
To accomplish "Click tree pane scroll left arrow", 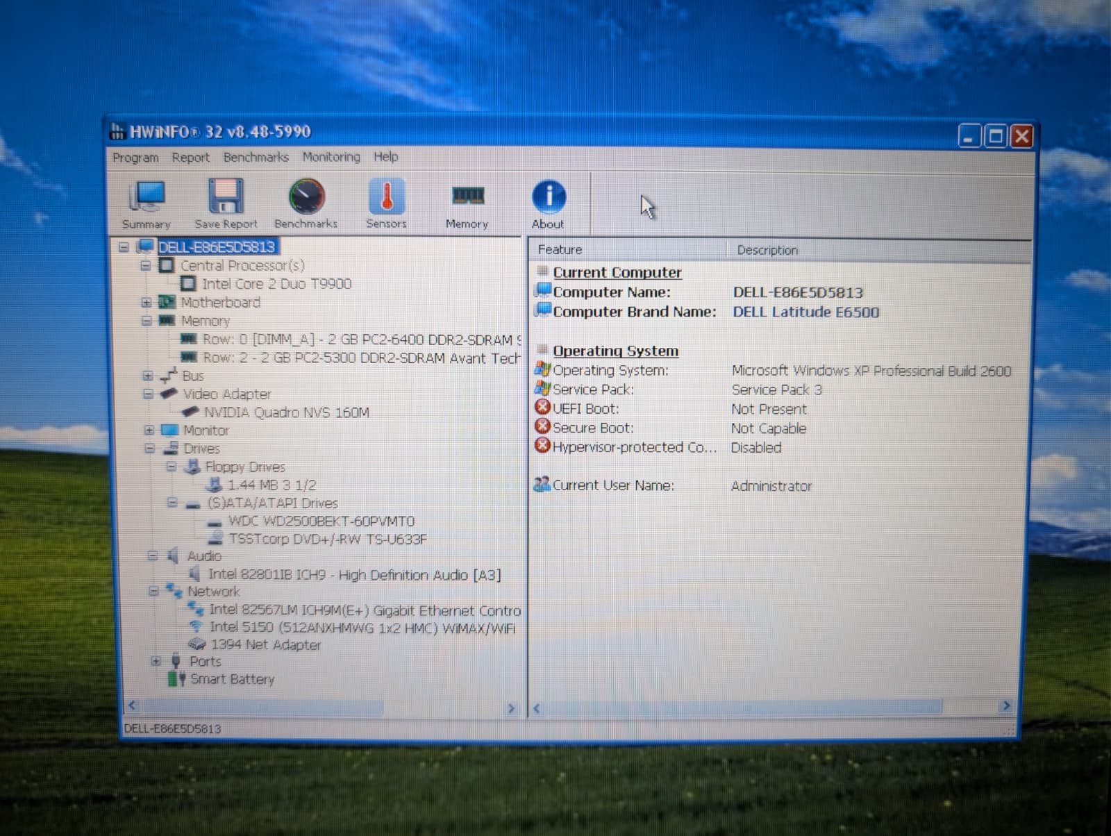I will pyautogui.click(x=132, y=706).
